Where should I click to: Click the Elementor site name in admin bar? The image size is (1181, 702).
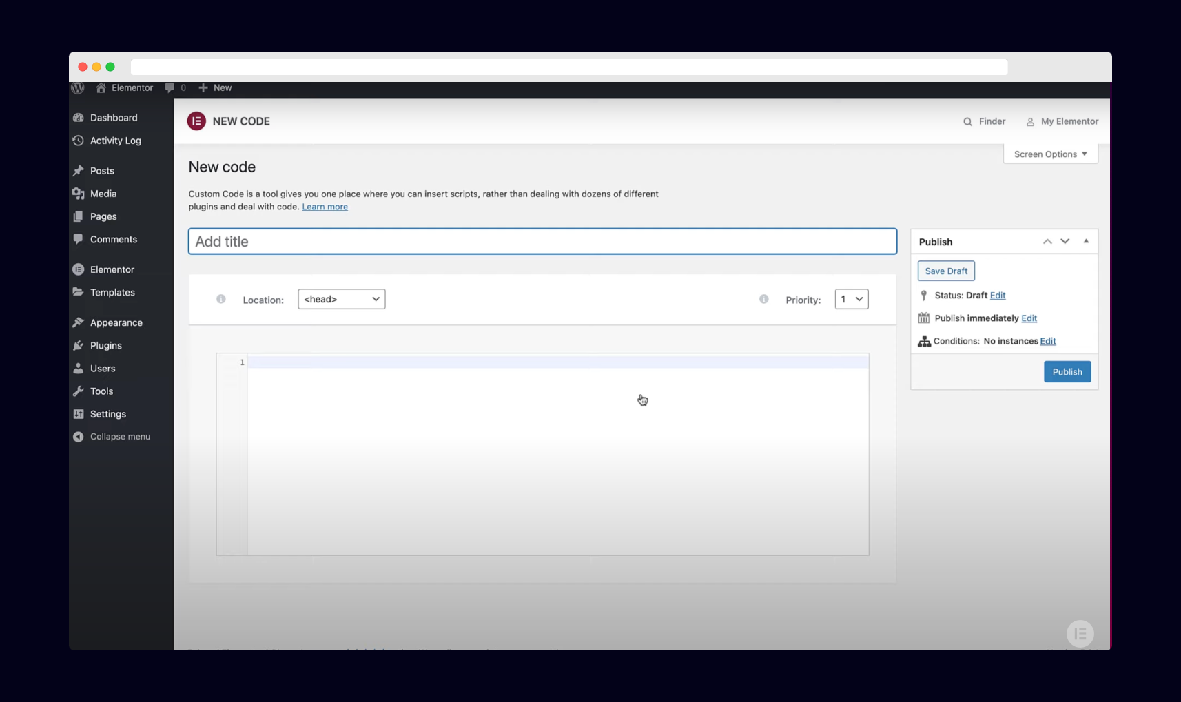click(x=132, y=87)
